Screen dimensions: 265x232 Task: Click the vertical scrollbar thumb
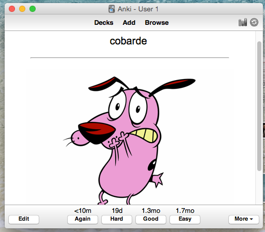click(259, 106)
